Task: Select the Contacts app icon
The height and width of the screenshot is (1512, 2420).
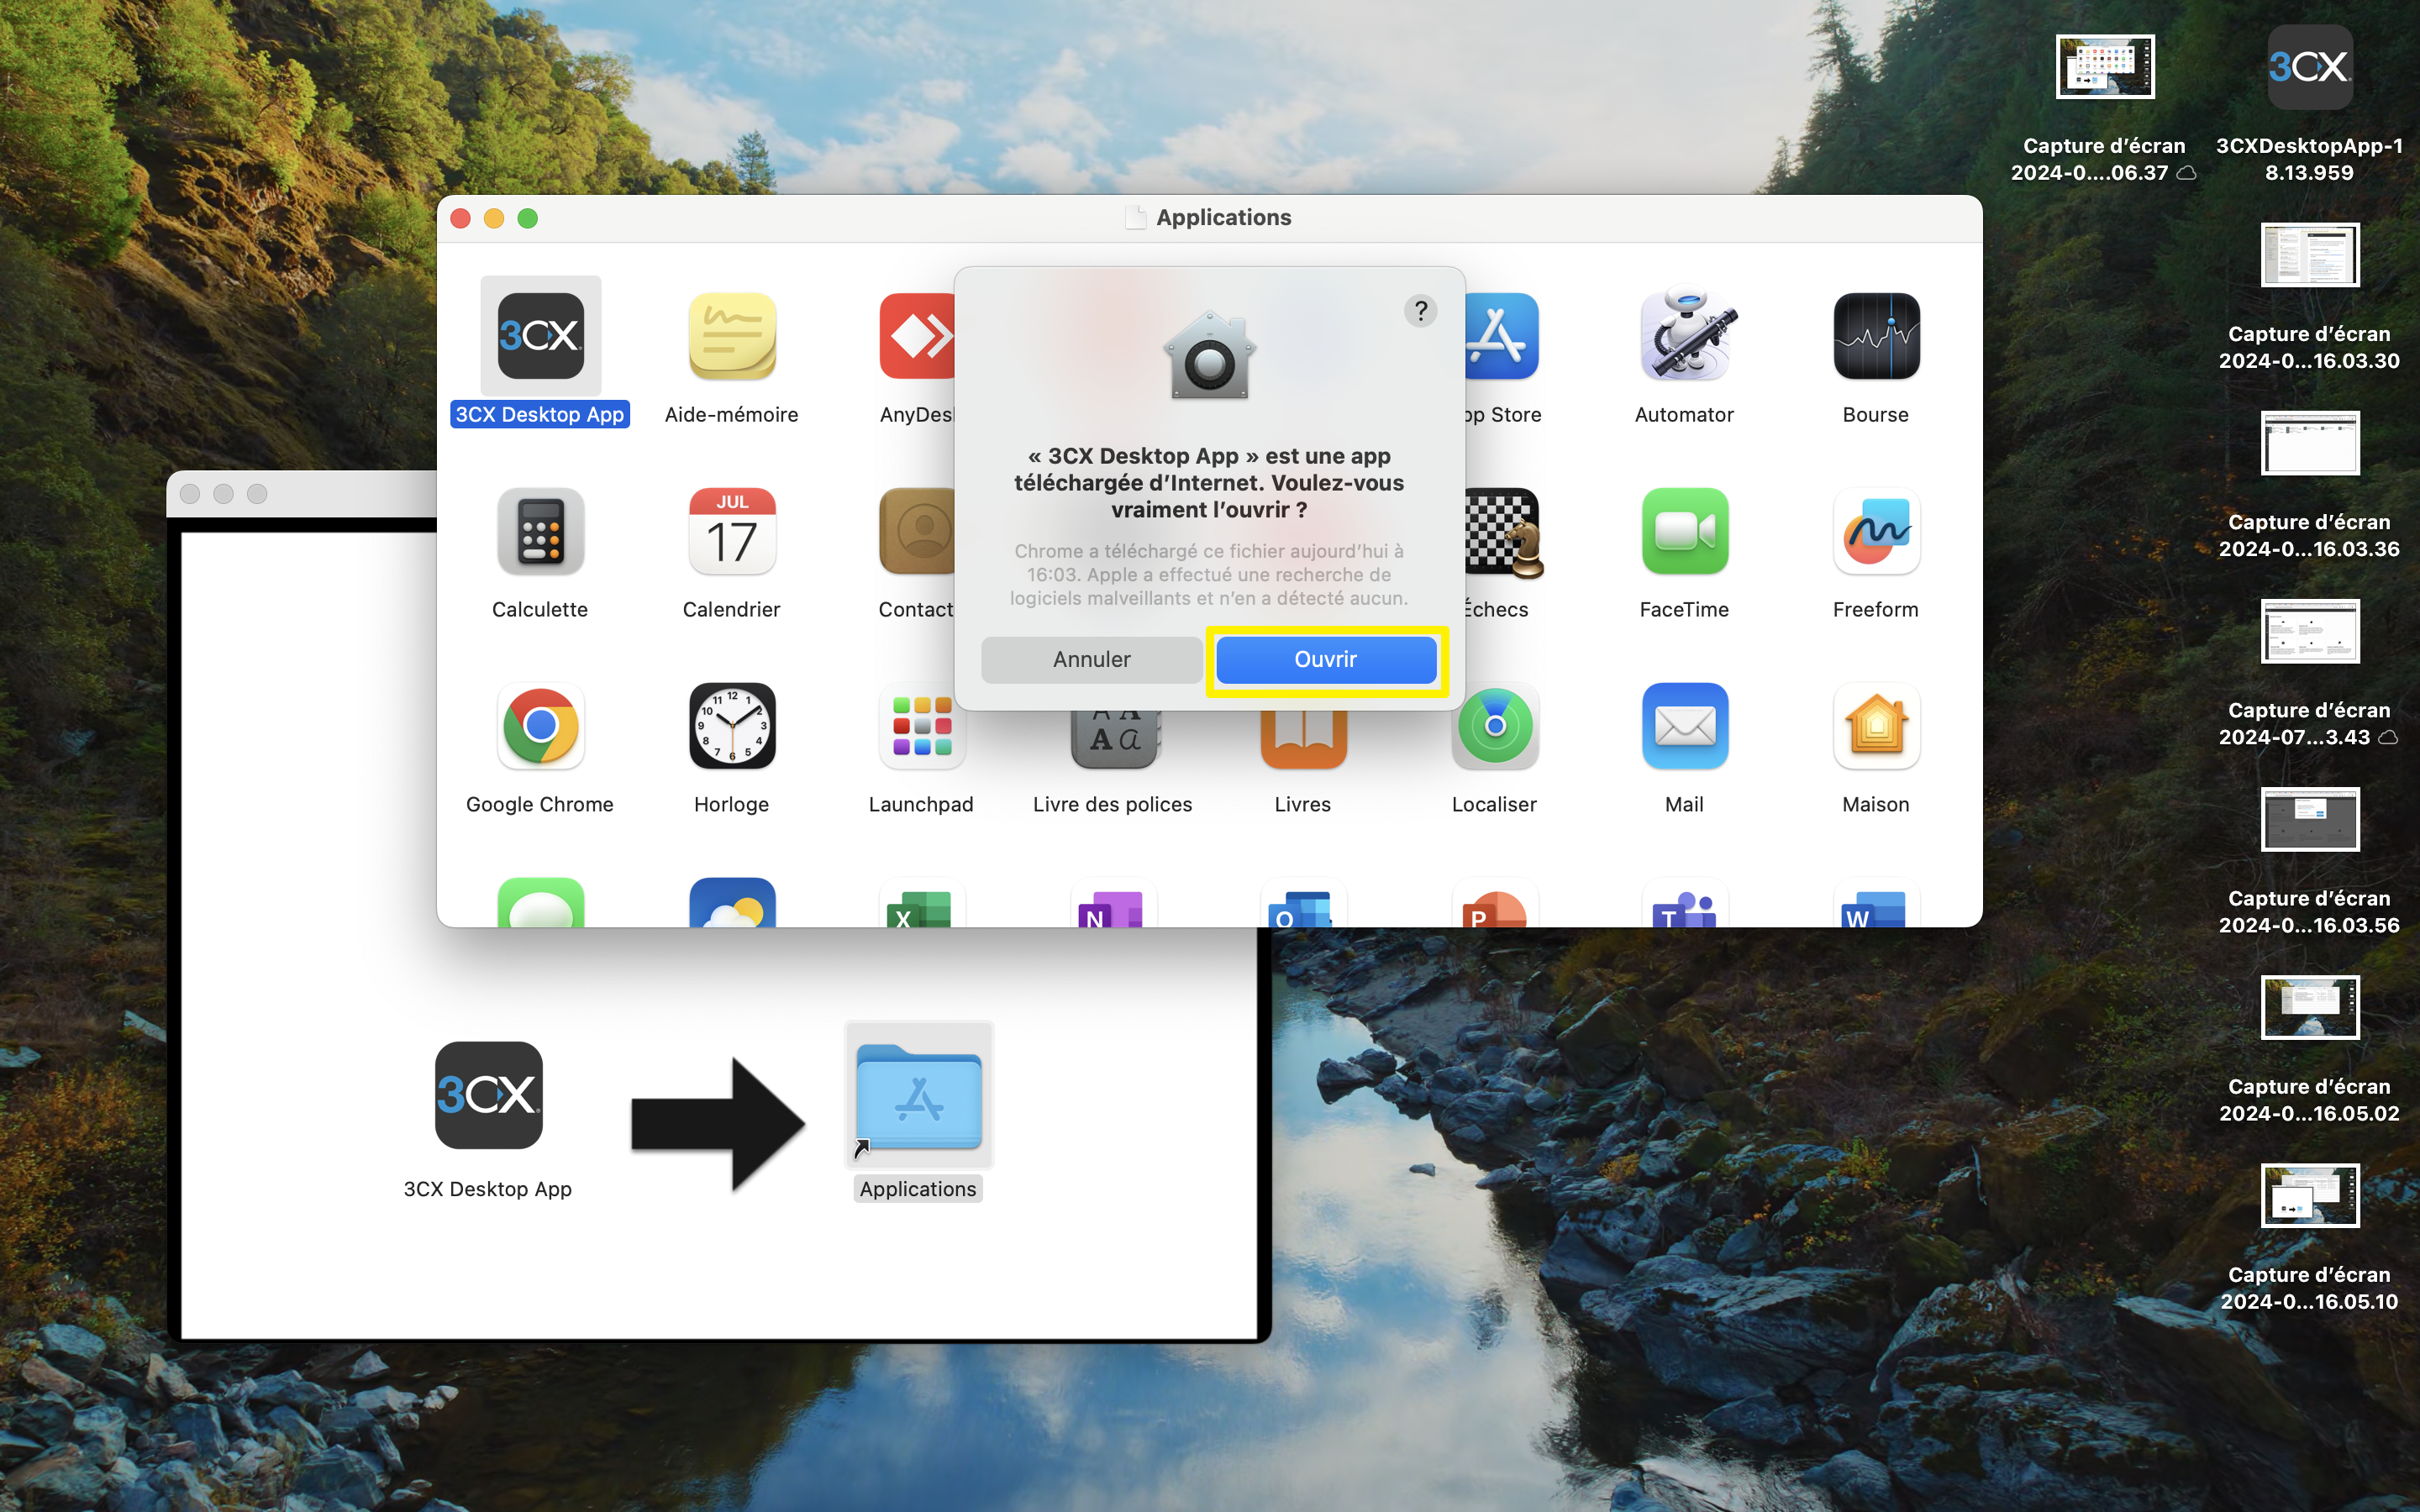Action: coord(917,531)
